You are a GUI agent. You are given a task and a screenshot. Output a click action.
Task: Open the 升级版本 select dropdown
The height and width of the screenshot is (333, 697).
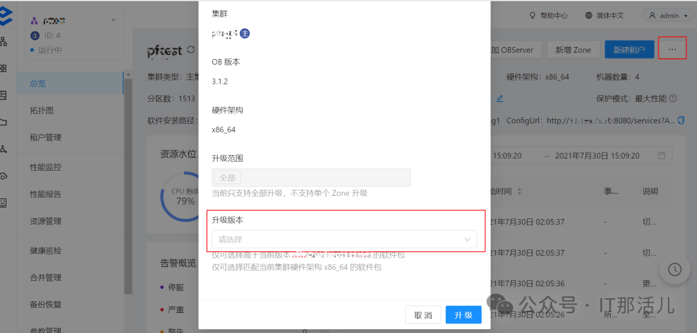[x=345, y=239]
